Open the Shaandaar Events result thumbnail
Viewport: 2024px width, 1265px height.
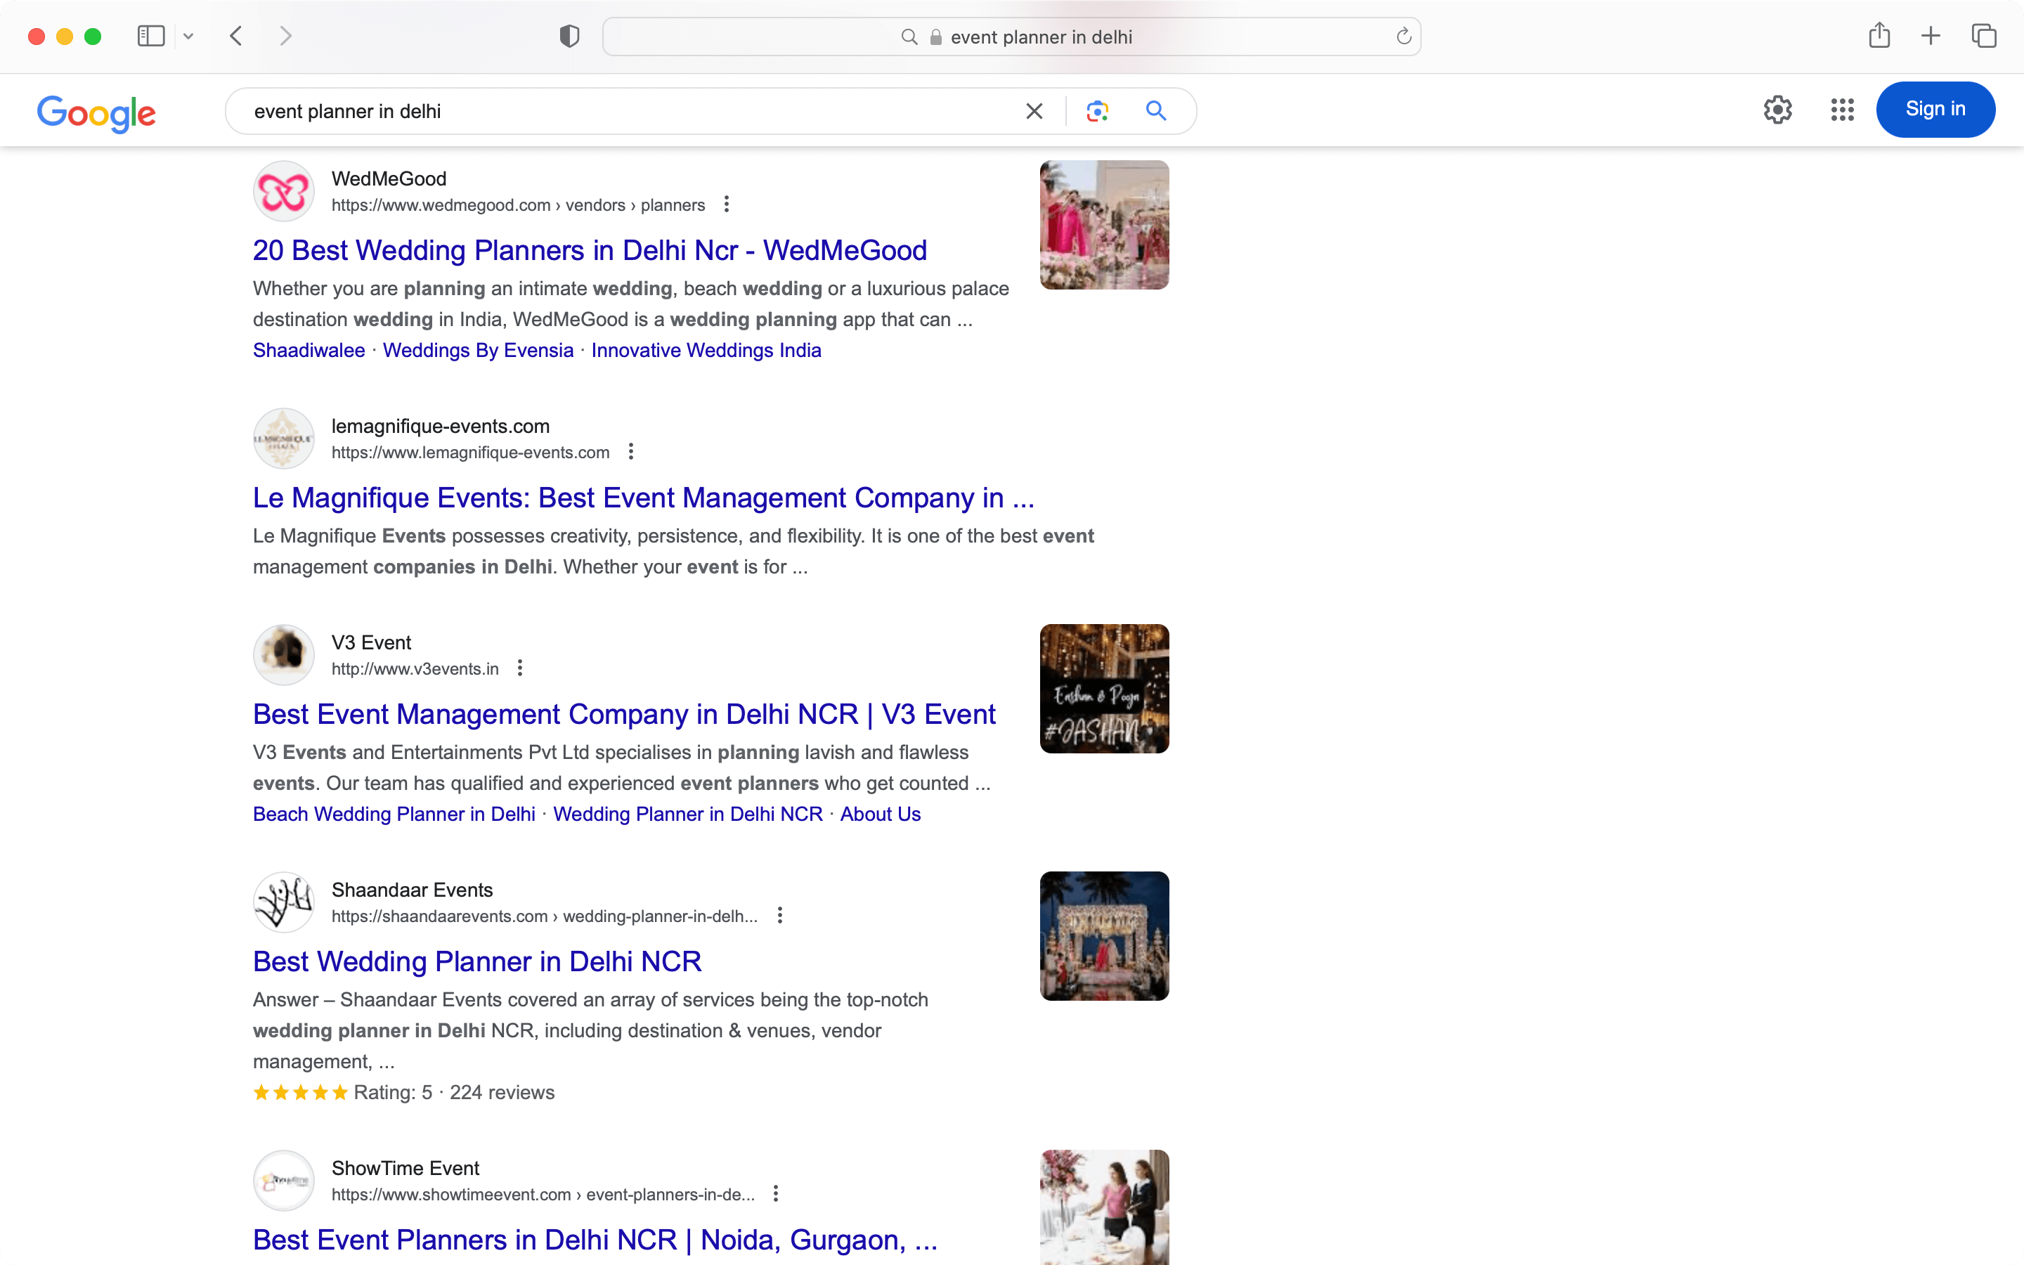pos(1104,936)
